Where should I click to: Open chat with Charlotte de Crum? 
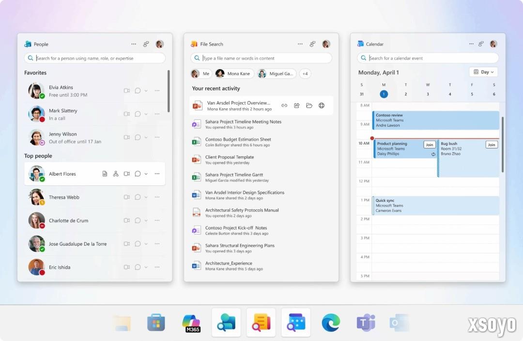click(138, 221)
